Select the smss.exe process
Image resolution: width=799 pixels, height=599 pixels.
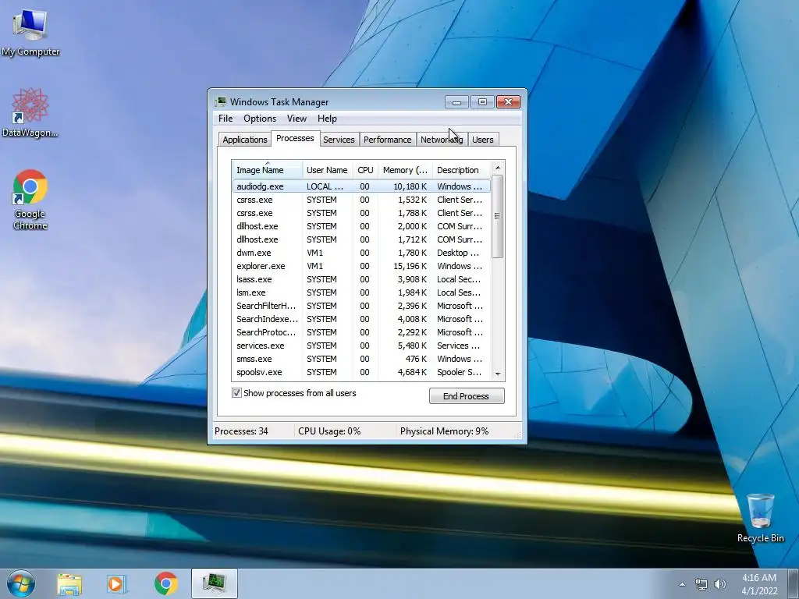click(x=361, y=359)
